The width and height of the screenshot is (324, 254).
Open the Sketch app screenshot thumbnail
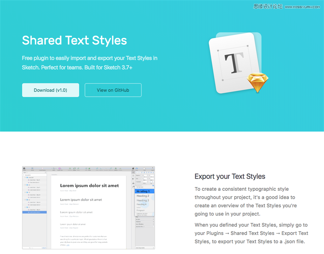(x=88, y=208)
